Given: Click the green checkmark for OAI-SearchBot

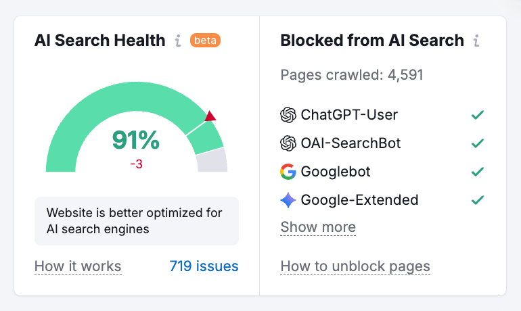Looking at the screenshot, I should click(478, 143).
